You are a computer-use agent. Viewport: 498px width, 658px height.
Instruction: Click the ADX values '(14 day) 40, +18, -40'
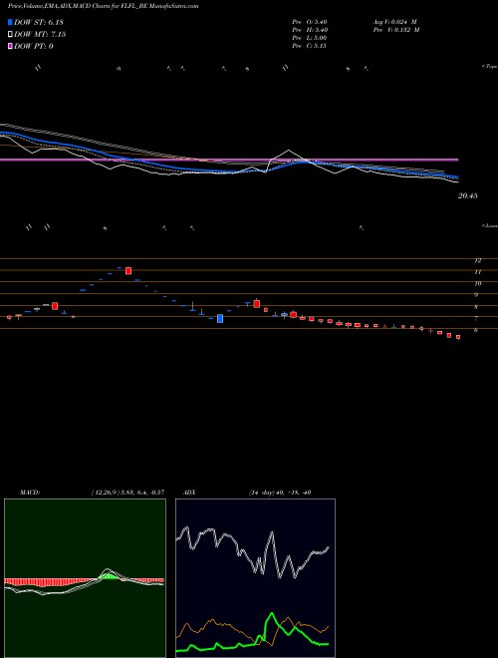pos(279,493)
